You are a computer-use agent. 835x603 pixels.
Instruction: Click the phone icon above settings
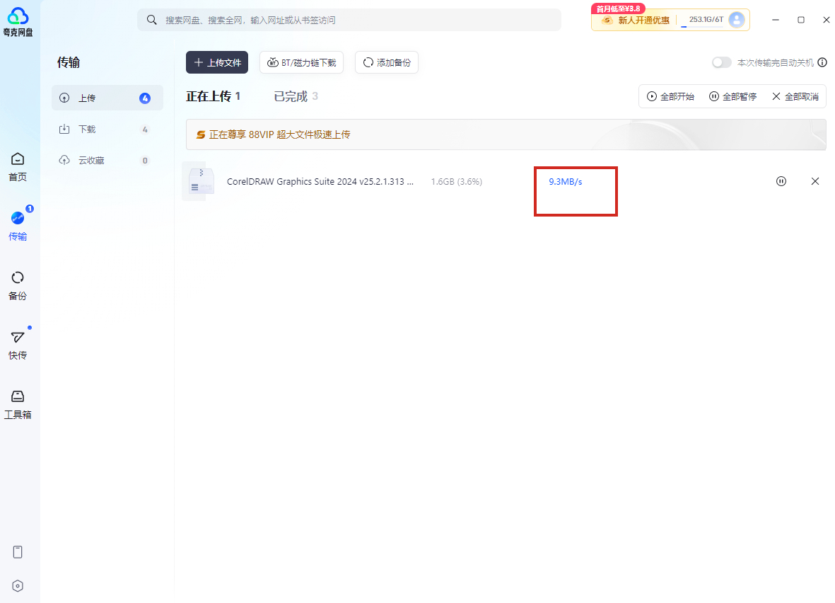17,551
